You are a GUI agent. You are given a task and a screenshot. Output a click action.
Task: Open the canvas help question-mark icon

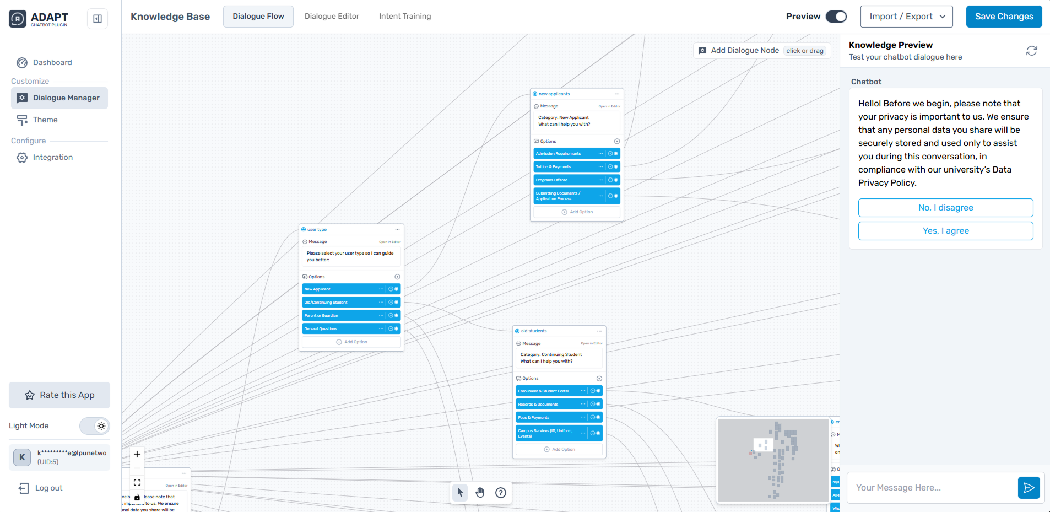[500, 493]
